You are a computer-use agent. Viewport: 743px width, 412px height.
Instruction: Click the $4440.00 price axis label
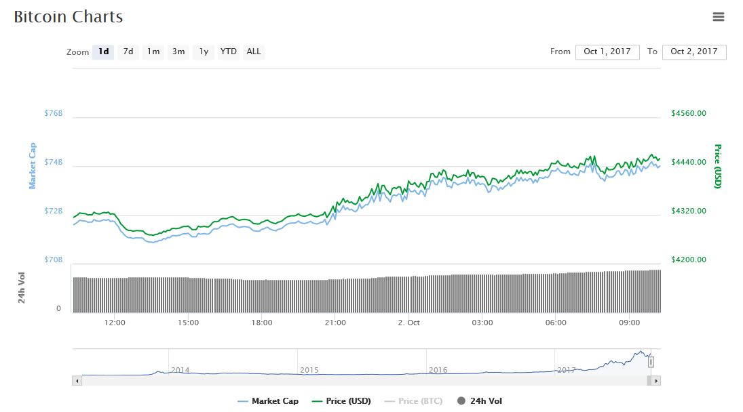pos(689,162)
